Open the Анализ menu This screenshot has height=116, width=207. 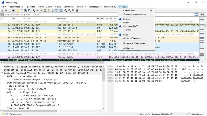pos(58,7)
